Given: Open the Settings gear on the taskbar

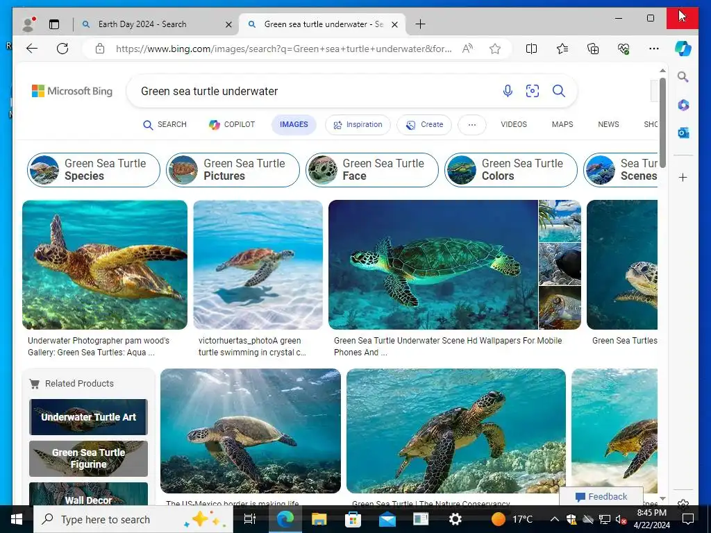Looking at the screenshot, I should [455, 519].
